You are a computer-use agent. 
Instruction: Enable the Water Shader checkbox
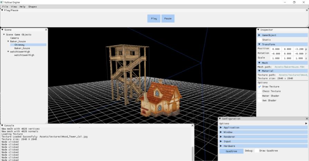tap(260, 96)
